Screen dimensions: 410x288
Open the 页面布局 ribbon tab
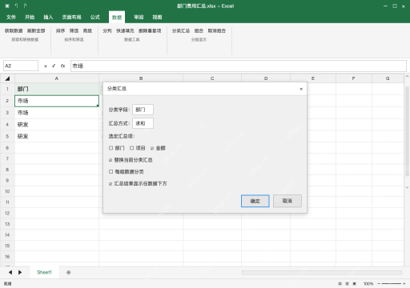[71, 18]
